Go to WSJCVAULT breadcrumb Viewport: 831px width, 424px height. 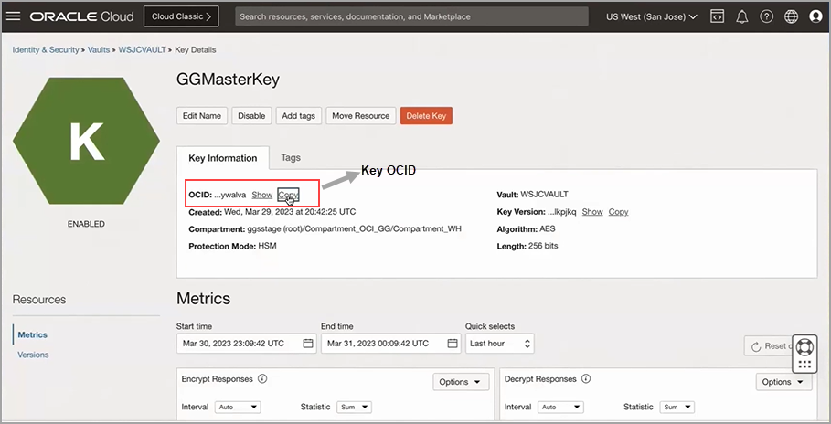tap(142, 50)
